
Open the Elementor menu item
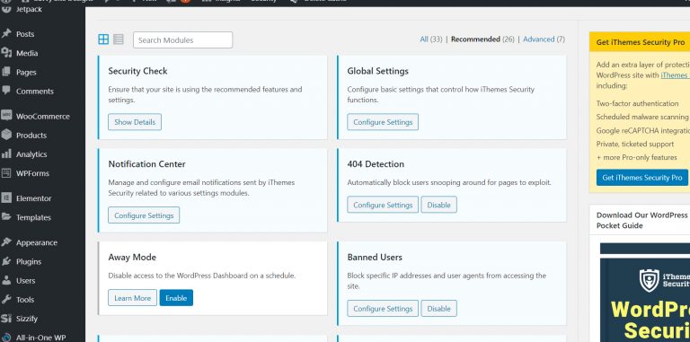tap(33, 198)
